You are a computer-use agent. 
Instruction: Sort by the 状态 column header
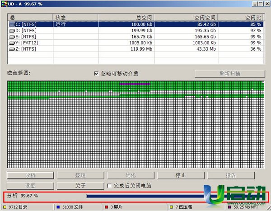point(75,18)
